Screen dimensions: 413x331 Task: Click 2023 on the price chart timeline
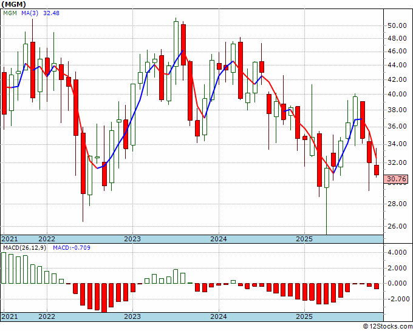click(x=132, y=239)
